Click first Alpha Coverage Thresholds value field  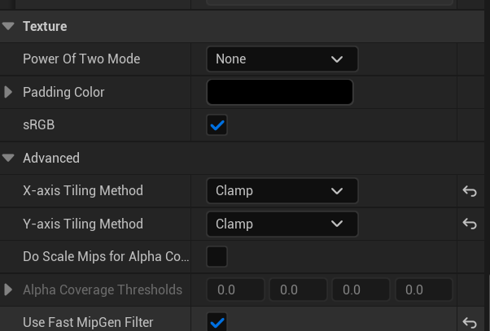tap(235, 290)
